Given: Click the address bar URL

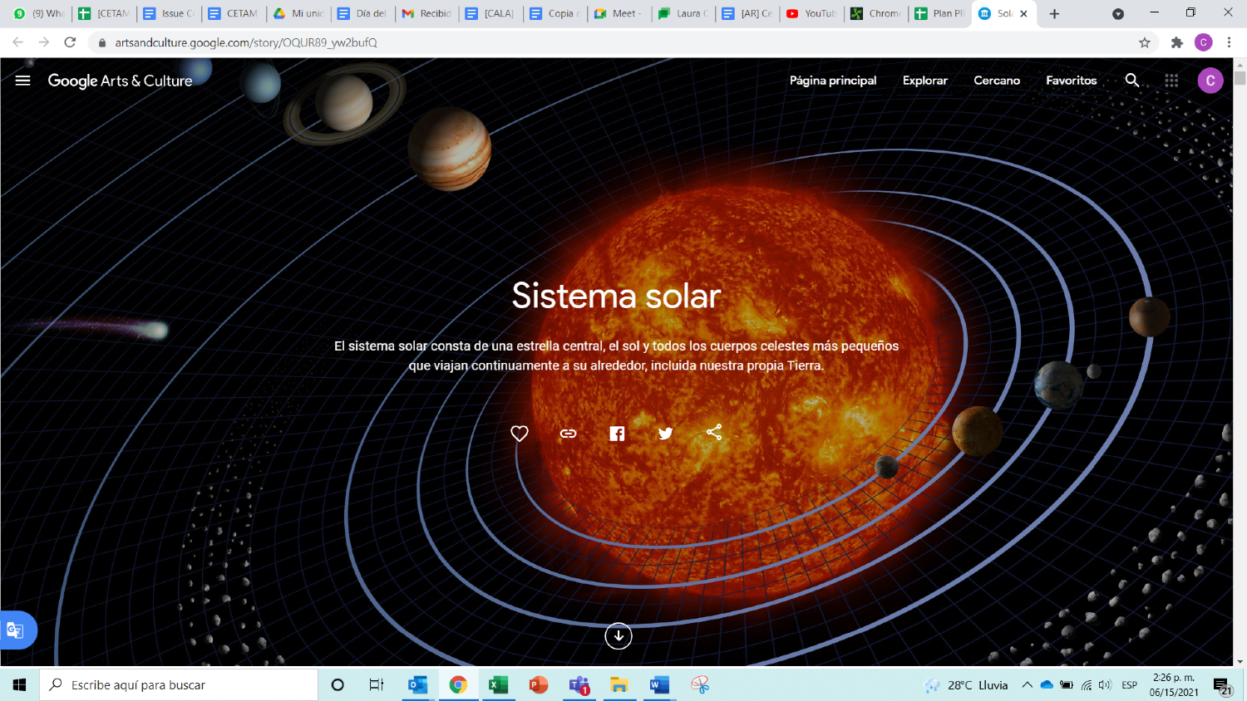Looking at the screenshot, I should tap(246, 42).
